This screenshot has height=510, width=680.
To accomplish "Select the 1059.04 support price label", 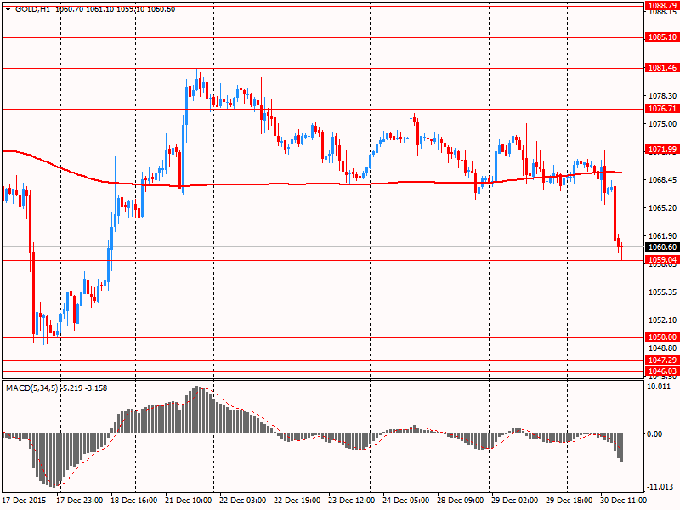I will tap(661, 260).
